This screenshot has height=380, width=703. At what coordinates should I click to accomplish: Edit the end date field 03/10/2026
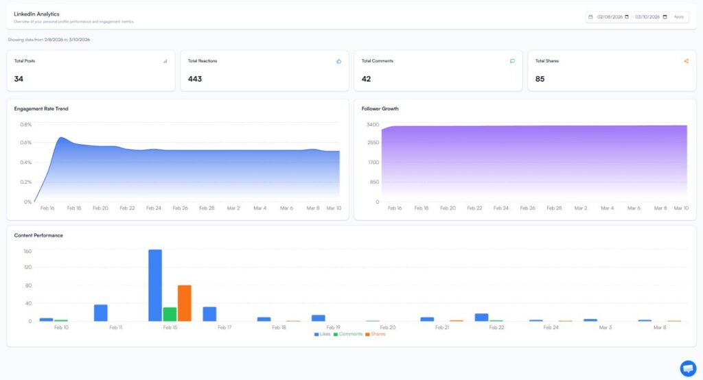tap(648, 17)
